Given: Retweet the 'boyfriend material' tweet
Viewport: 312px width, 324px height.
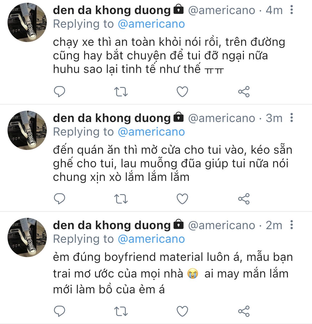Looking at the screenshot, I should [x=121, y=311].
